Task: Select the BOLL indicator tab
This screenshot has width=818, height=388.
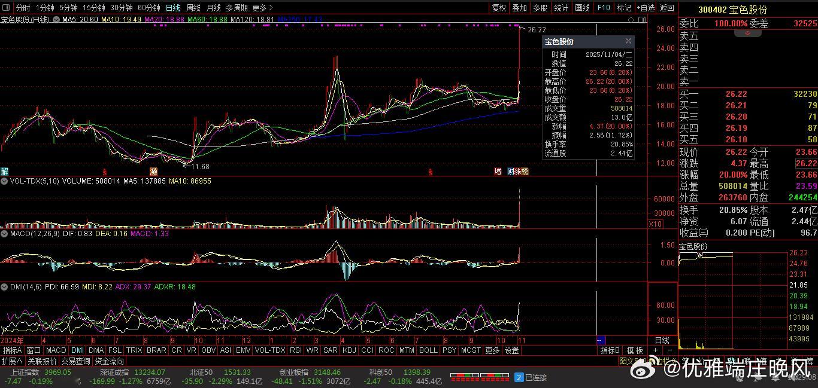Action: tap(428, 350)
